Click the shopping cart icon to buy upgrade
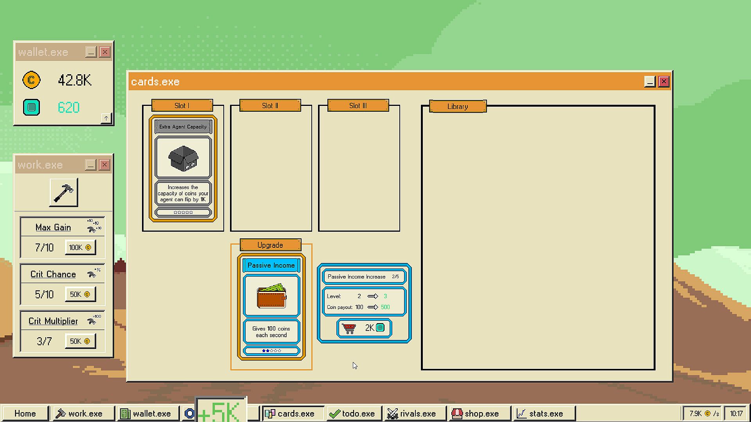The width and height of the screenshot is (751, 422). click(349, 328)
